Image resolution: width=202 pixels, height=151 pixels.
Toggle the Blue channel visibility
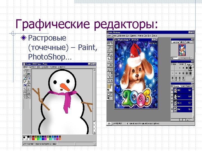click(172, 109)
